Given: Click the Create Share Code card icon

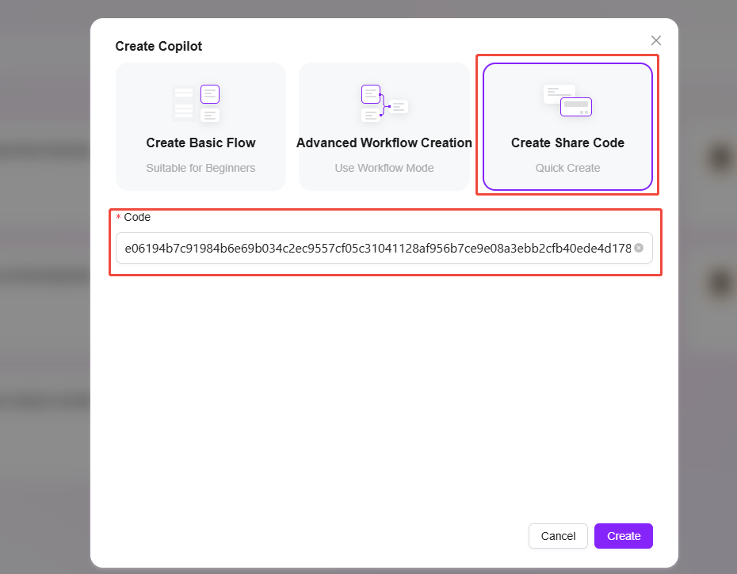Looking at the screenshot, I should point(567,100).
